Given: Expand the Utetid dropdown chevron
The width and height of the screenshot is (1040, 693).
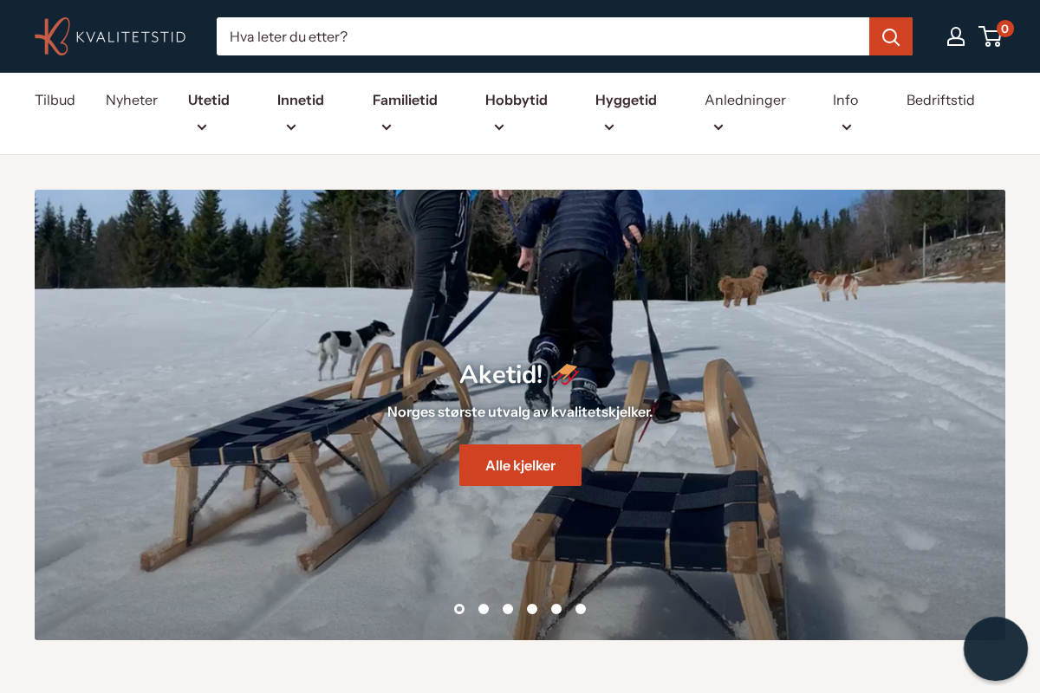Looking at the screenshot, I should [x=202, y=127].
